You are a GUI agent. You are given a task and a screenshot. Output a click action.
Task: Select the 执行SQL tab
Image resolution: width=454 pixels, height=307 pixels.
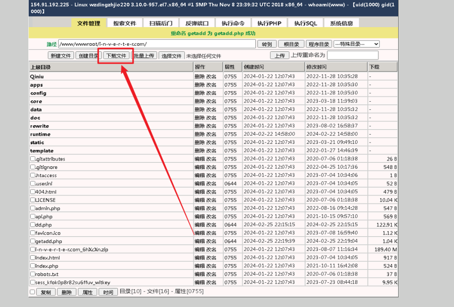pyautogui.click(x=305, y=23)
